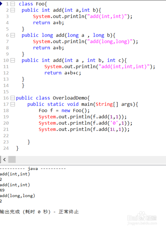Click the horizontal scrollbar thumb
Image resolution: width=166 pixels, height=229 pixels.
click(x=12, y=160)
